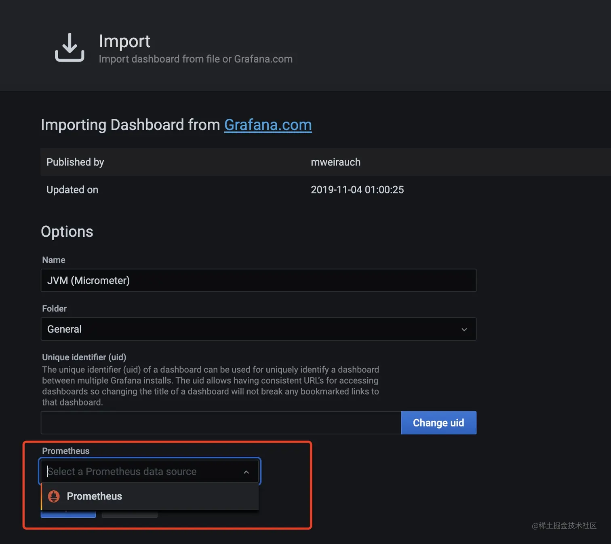This screenshot has height=544, width=611.
Task: Choose the Prometheus data source option
Action: click(150, 496)
